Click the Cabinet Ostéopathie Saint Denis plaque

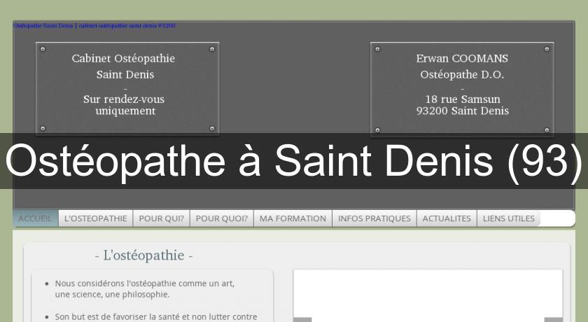click(x=127, y=88)
